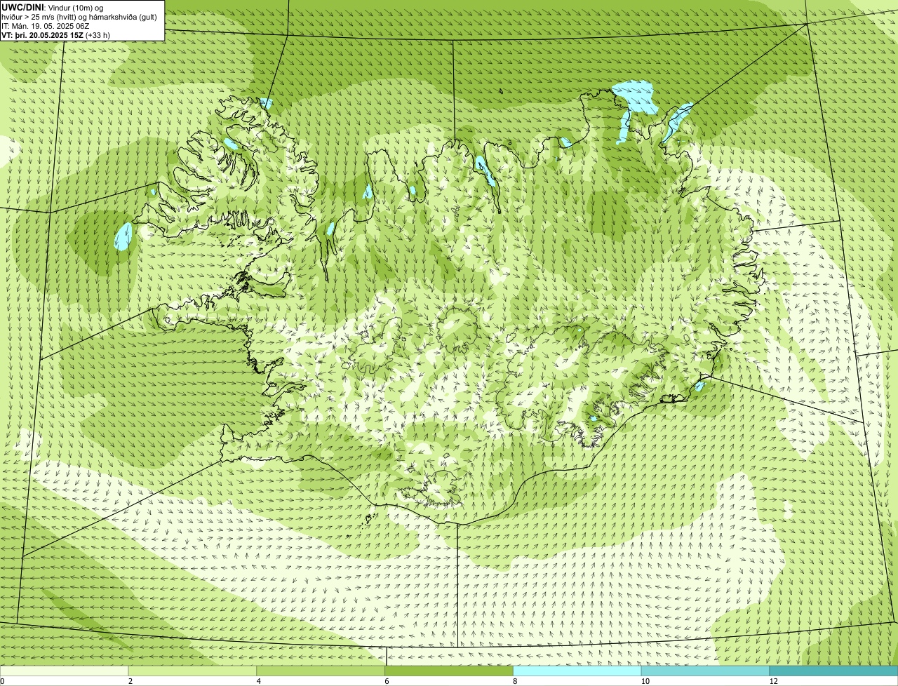Click the "10" tick label on the scale
This screenshot has height=686, width=898.
tap(645, 681)
